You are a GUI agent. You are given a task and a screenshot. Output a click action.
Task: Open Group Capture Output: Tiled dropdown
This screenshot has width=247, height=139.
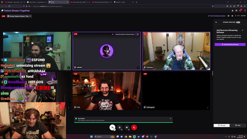(x=19, y=16)
